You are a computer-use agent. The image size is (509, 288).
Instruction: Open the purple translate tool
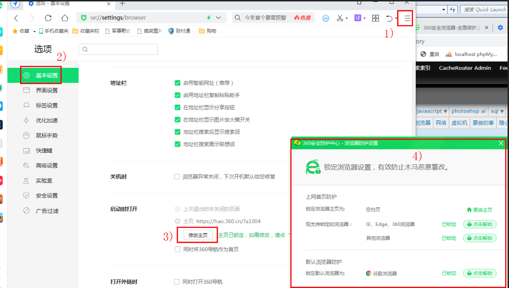click(357, 18)
